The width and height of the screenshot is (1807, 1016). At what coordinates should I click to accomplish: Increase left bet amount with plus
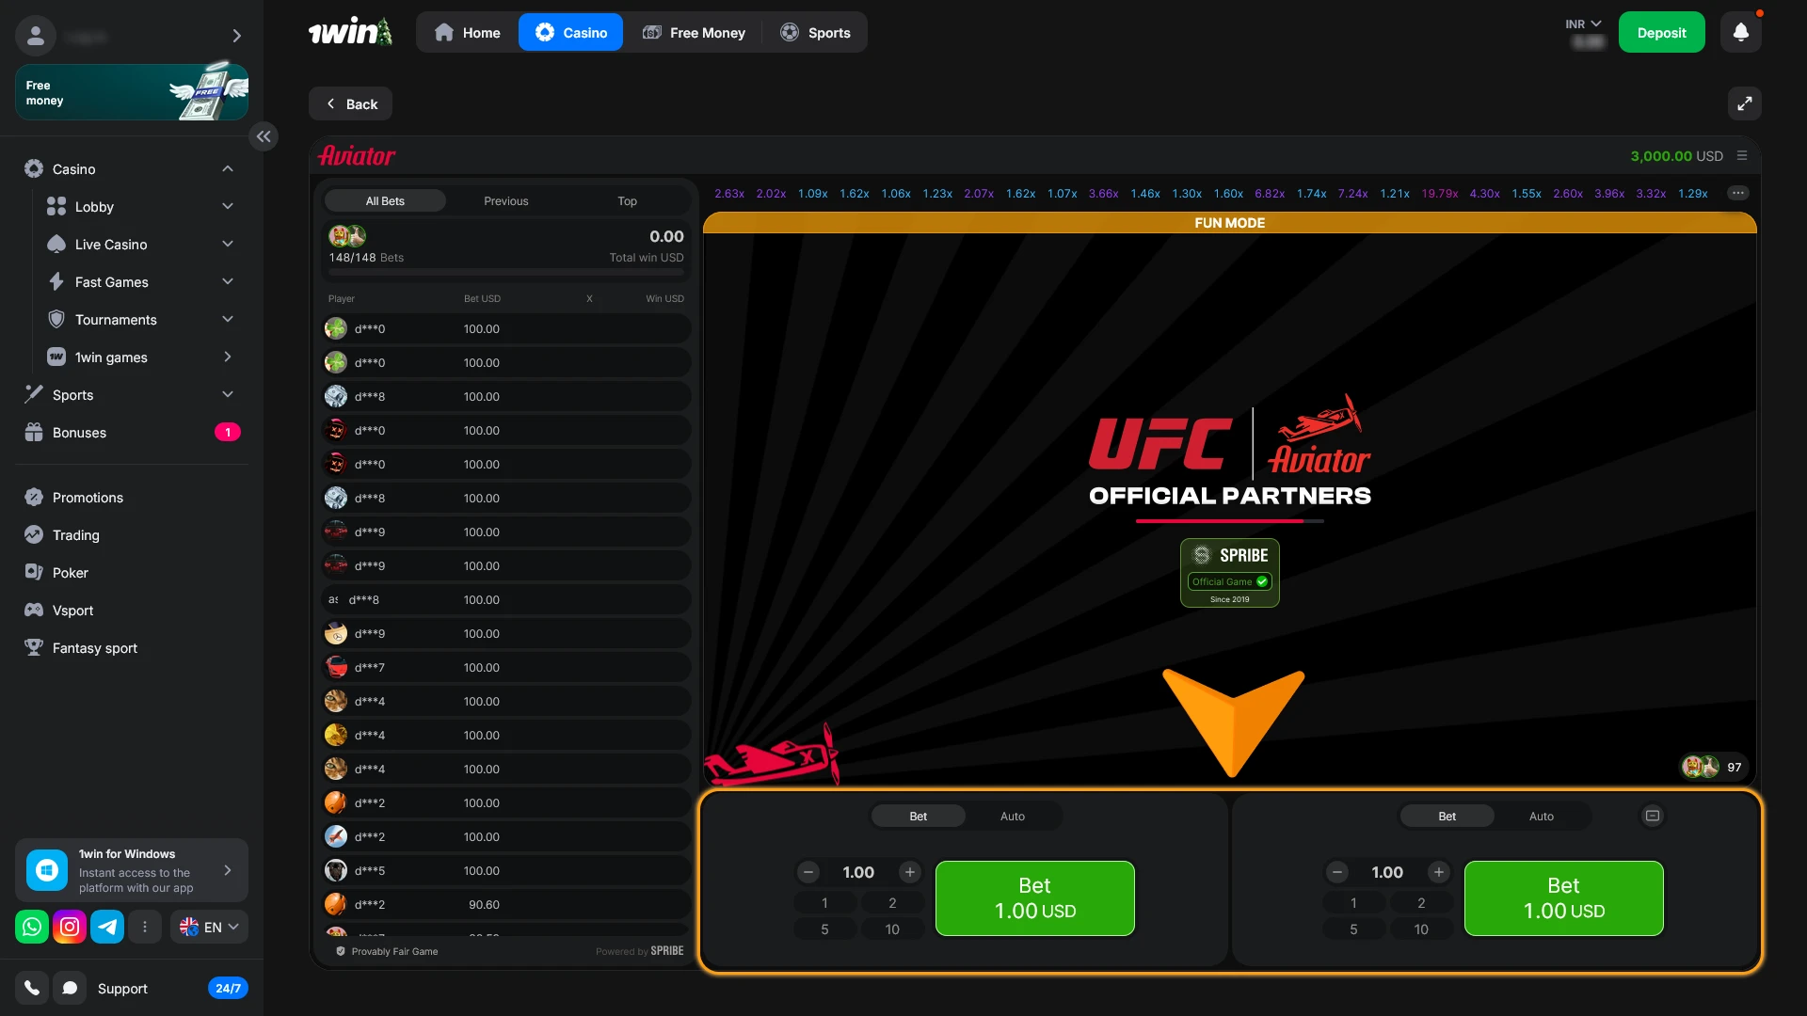click(909, 872)
